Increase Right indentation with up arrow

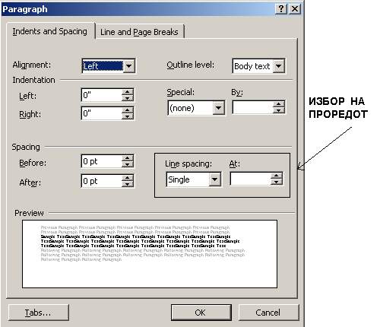click(128, 110)
